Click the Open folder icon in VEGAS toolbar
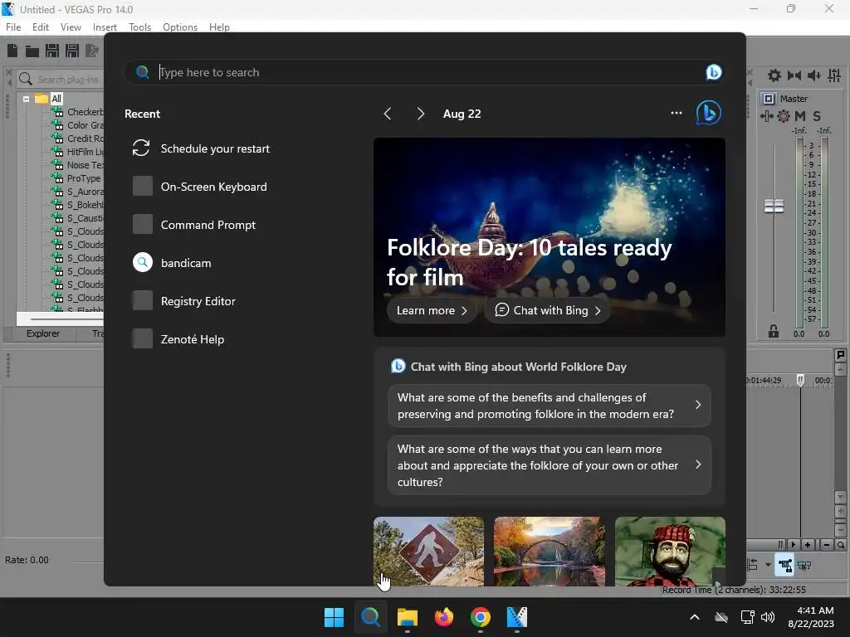 point(32,51)
